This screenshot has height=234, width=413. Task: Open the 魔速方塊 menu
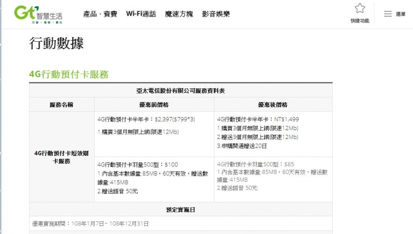point(179,14)
